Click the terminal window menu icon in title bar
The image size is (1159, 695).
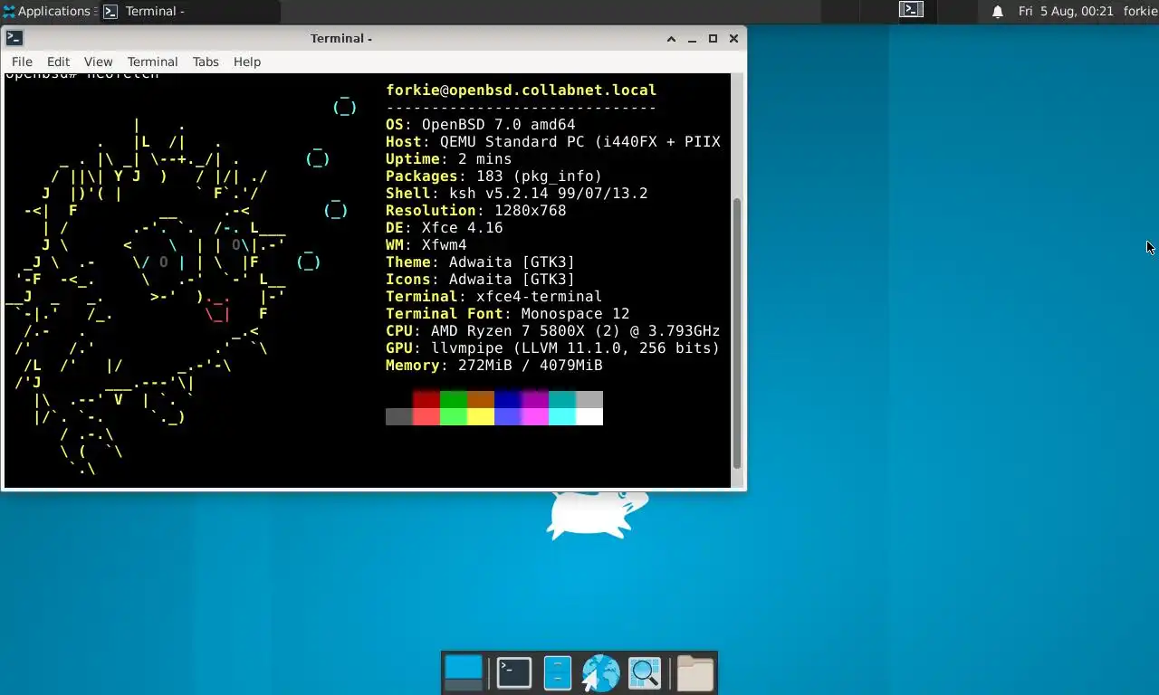[x=14, y=38]
